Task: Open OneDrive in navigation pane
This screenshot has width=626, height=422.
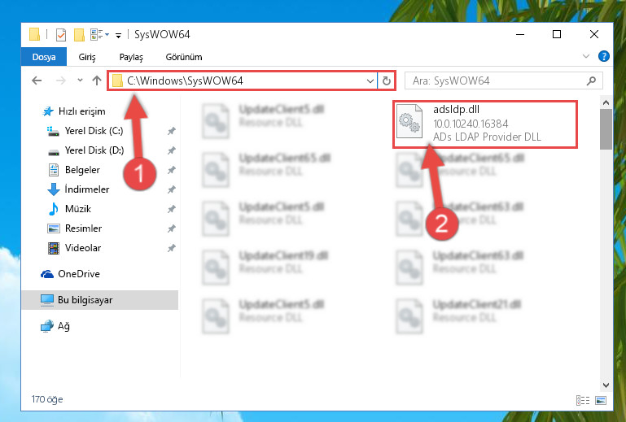Action: (79, 274)
